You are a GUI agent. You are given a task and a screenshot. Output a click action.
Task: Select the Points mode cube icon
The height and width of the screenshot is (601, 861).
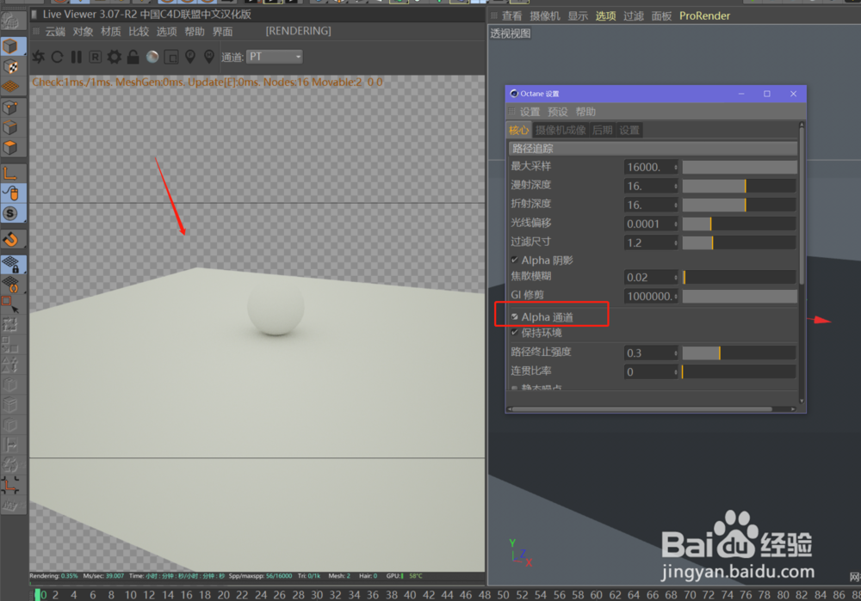point(10,107)
